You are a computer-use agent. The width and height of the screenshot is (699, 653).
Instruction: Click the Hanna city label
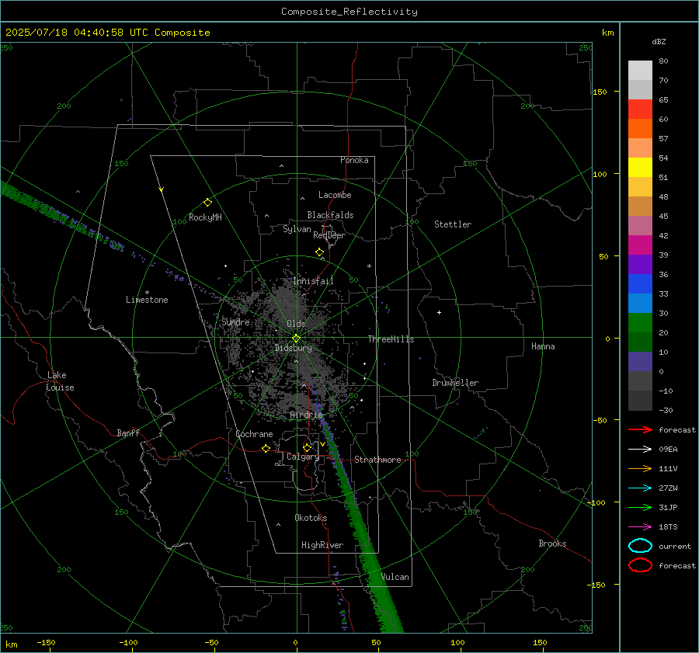click(x=543, y=346)
